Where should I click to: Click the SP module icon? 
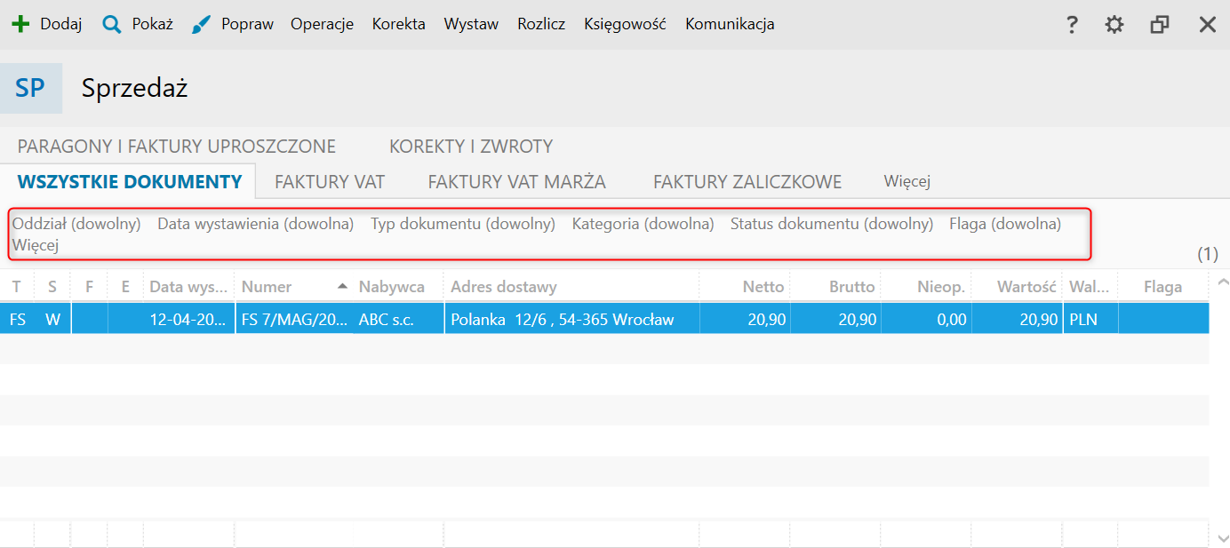point(31,88)
